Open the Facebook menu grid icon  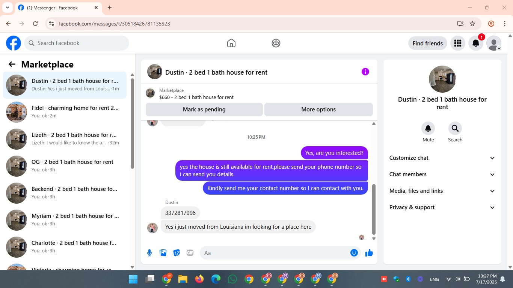pyautogui.click(x=457, y=43)
